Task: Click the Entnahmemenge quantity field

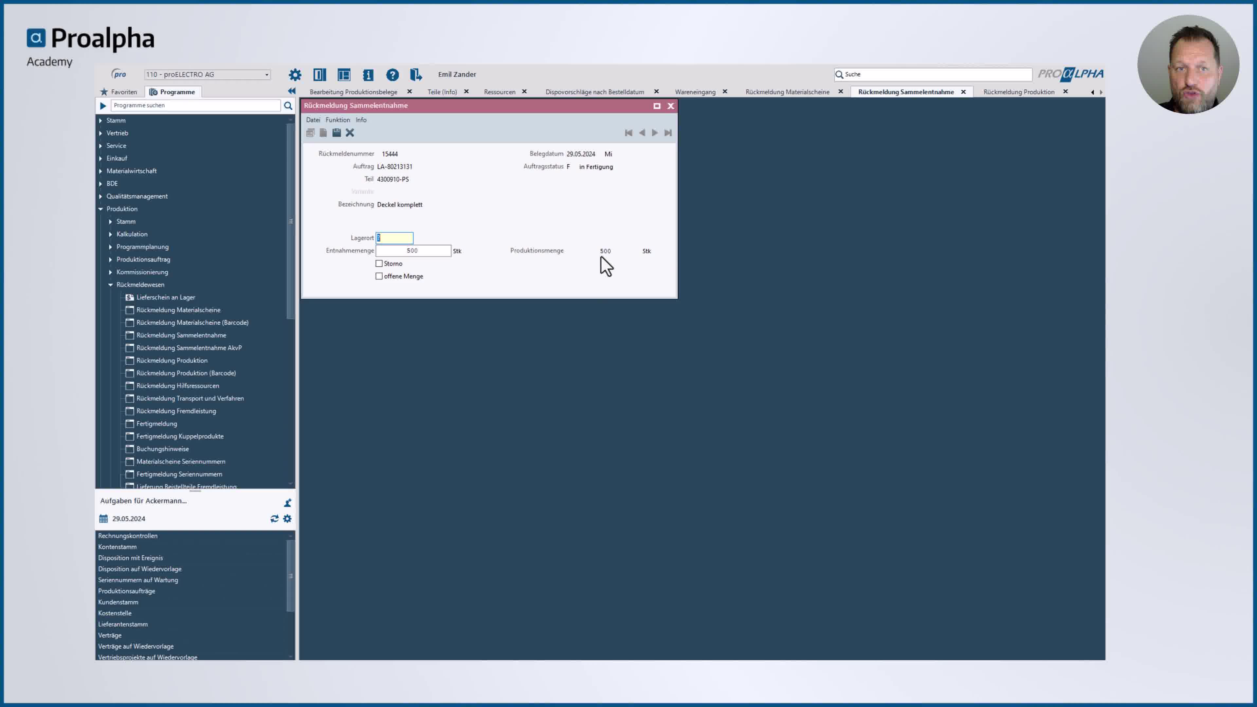Action: [x=413, y=251]
